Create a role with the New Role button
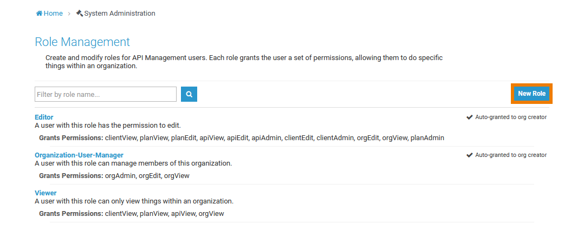Screen dimensions: 584x230 click(x=531, y=94)
